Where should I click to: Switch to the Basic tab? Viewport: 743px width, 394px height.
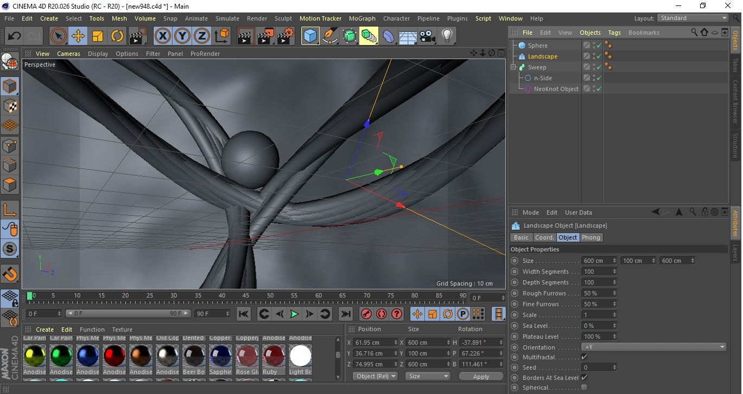coord(521,237)
